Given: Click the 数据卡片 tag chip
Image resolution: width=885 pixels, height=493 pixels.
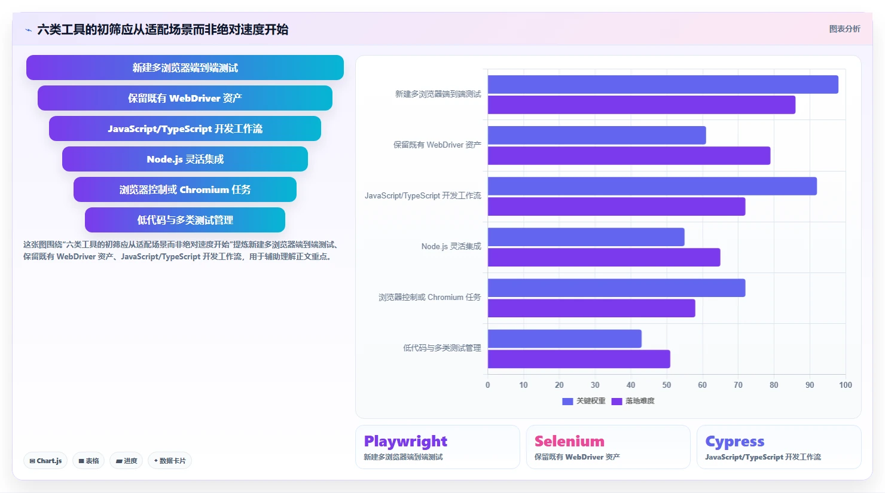Looking at the screenshot, I should click(170, 461).
